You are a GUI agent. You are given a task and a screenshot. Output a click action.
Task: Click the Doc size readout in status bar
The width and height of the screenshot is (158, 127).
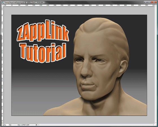pyautogui.click(x=23, y=125)
